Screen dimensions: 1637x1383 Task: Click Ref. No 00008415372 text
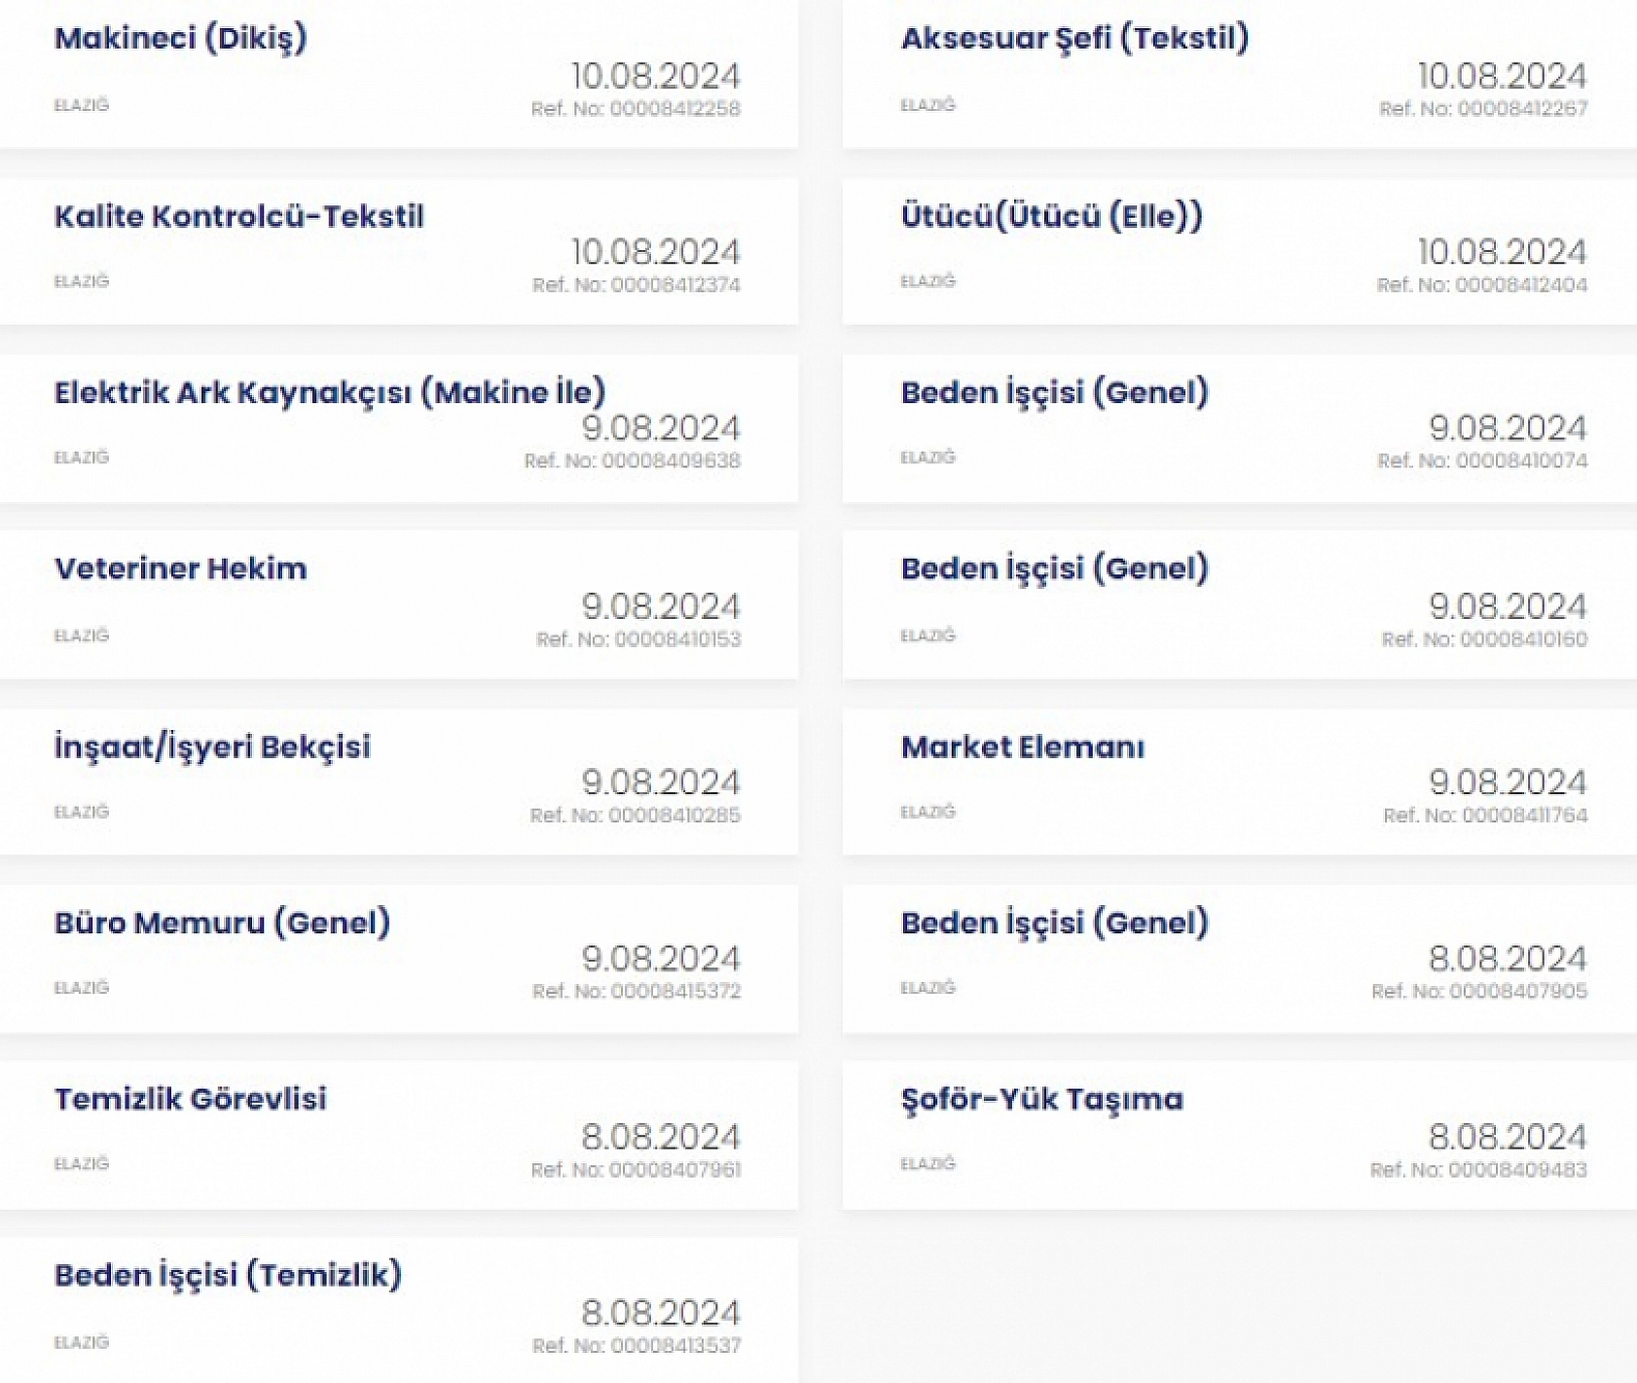tap(637, 992)
